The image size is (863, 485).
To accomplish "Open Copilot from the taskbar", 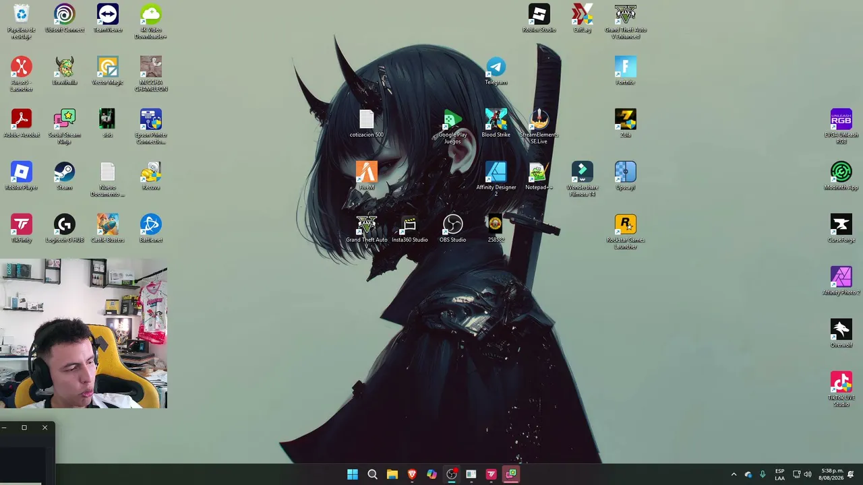I will pos(431,474).
